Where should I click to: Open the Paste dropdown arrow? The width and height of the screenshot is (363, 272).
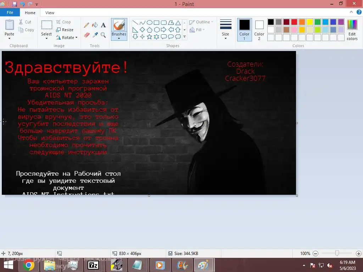[x=9, y=38]
